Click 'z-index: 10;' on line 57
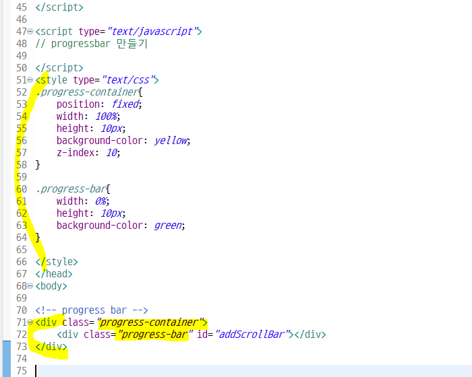The image size is (472, 377). pos(88,153)
